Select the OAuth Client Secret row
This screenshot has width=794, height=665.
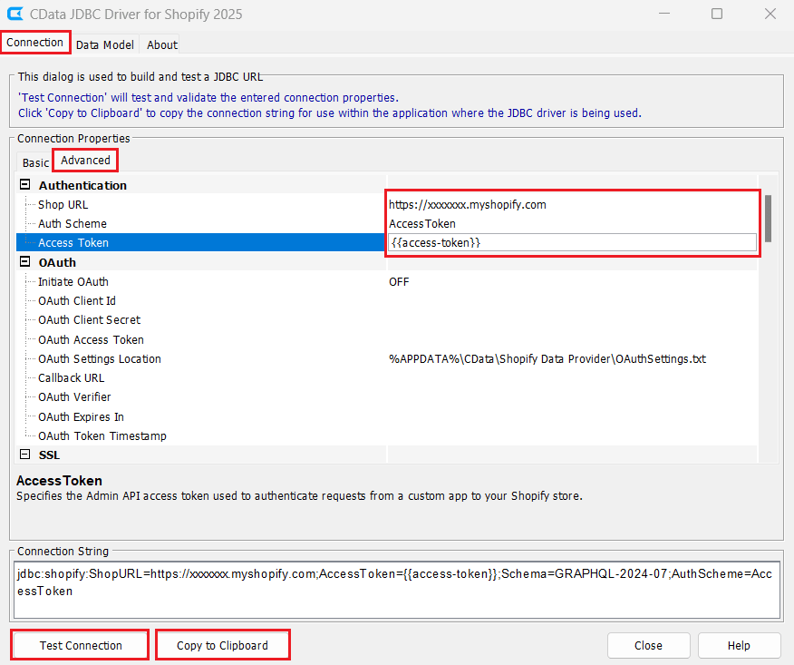(x=89, y=319)
